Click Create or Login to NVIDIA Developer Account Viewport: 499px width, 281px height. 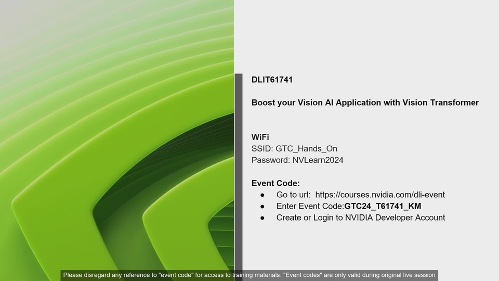(361, 218)
